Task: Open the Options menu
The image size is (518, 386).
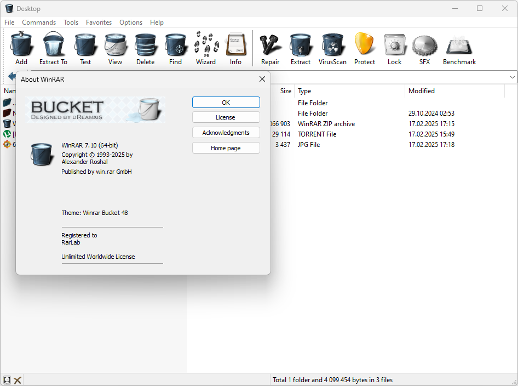Action: (x=131, y=22)
